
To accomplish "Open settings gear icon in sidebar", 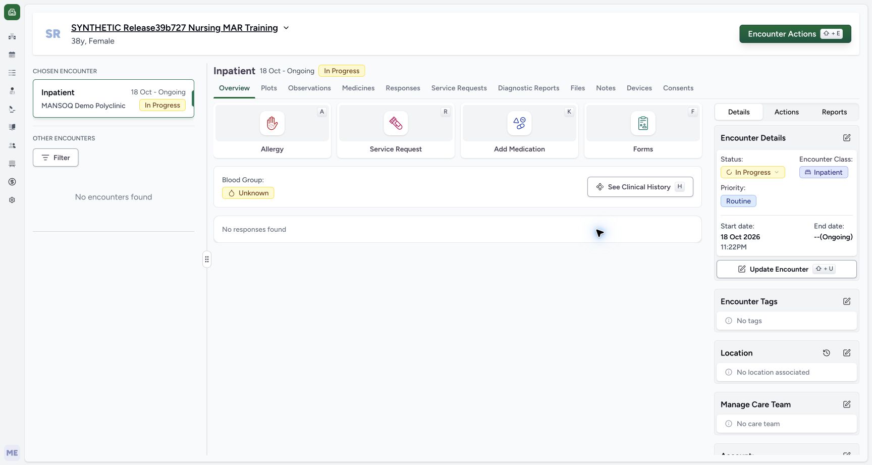I will coord(12,200).
